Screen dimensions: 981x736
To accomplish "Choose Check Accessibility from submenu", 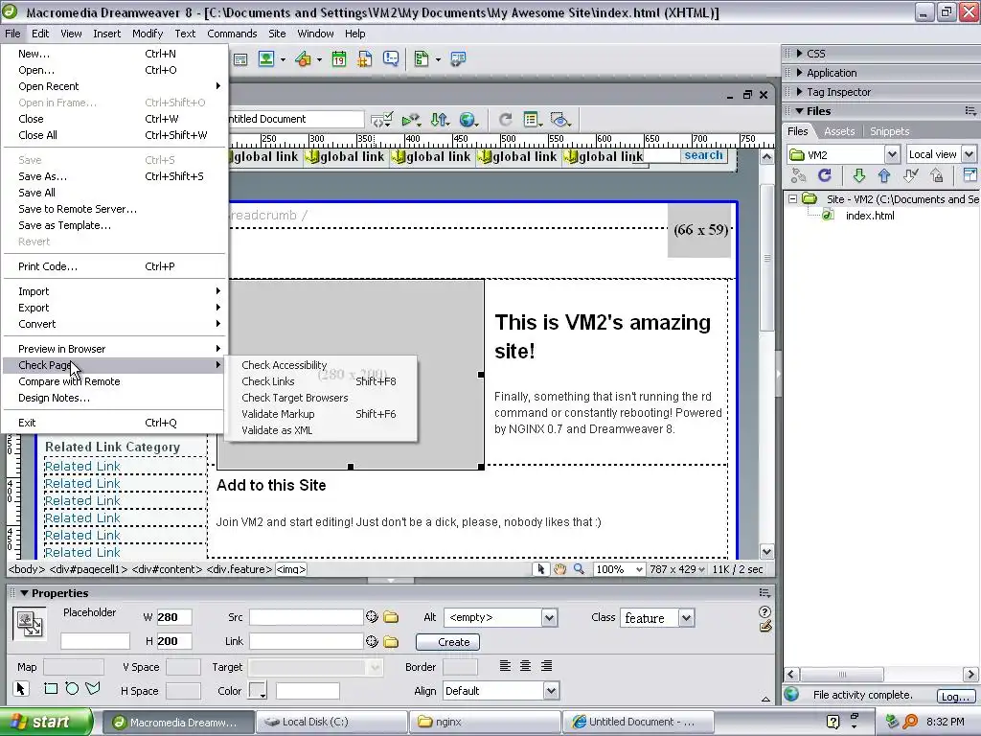I will tap(320, 365).
